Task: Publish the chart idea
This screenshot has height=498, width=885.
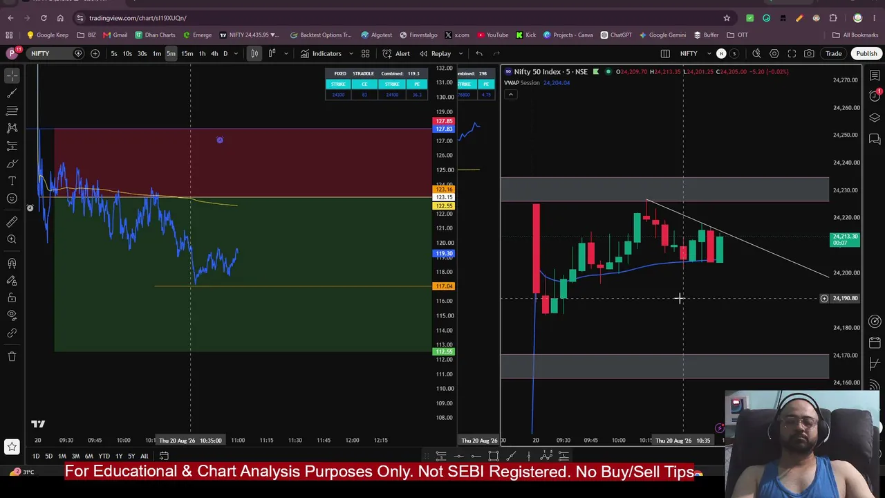Action: [866, 53]
